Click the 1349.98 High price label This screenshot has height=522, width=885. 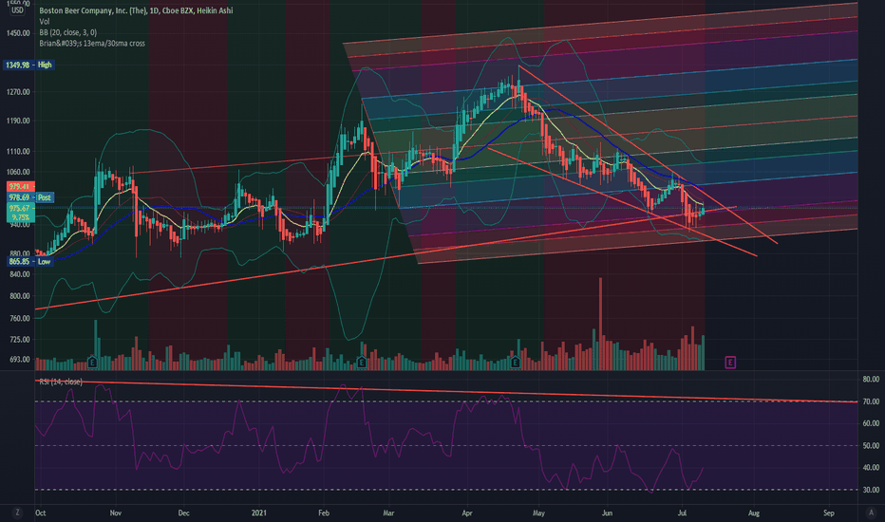pyautogui.click(x=28, y=65)
